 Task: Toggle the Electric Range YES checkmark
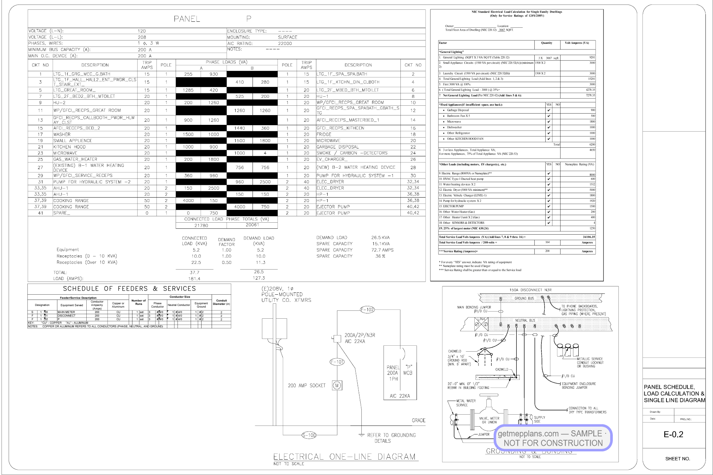[x=549, y=174]
